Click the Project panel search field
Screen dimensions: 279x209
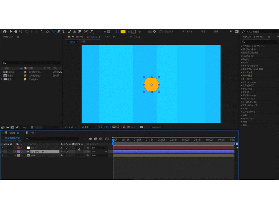(x=31, y=63)
